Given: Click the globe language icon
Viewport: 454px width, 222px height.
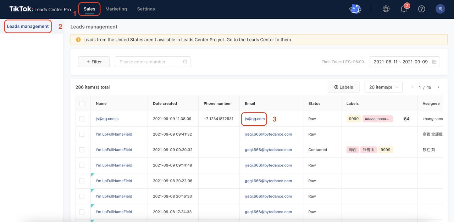Looking at the screenshot, I should (x=386, y=8).
